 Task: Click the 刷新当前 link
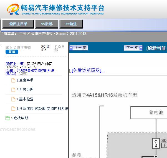[156, 48]
